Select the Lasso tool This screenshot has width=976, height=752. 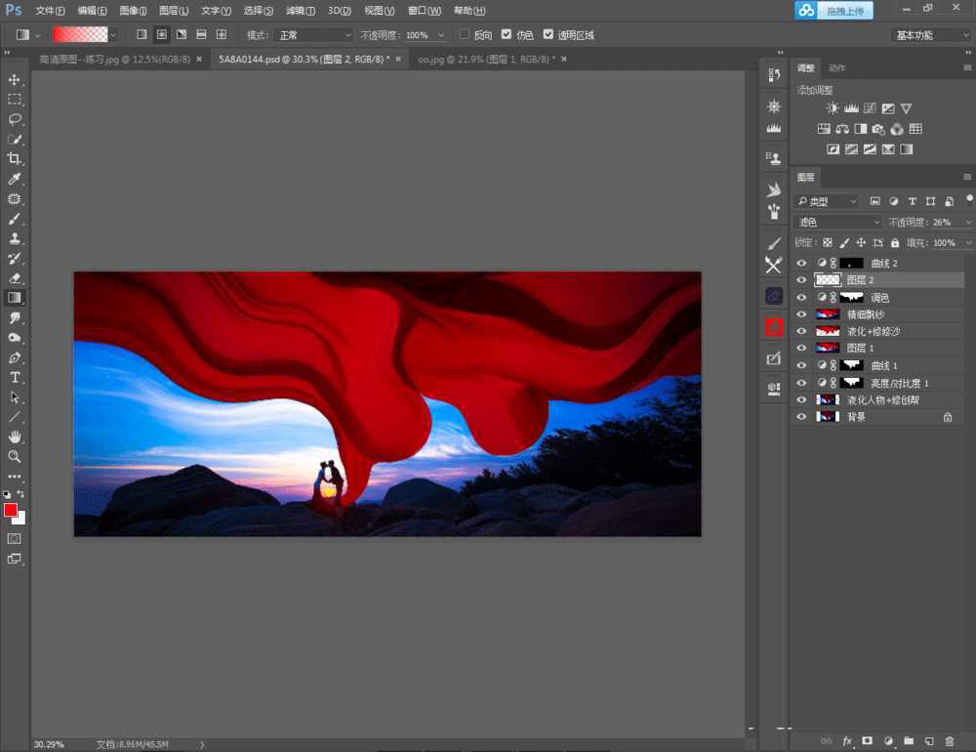tap(15, 119)
